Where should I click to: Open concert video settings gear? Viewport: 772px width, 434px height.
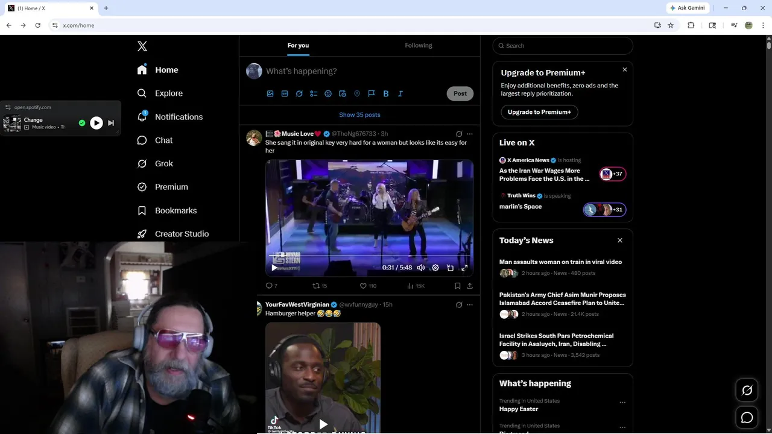pos(435,268)
